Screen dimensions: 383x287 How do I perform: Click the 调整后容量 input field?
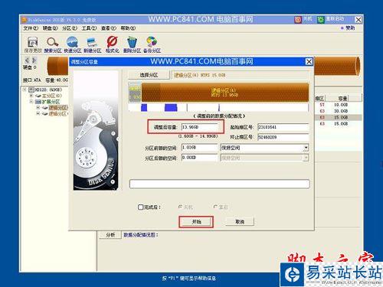point(199,127)
